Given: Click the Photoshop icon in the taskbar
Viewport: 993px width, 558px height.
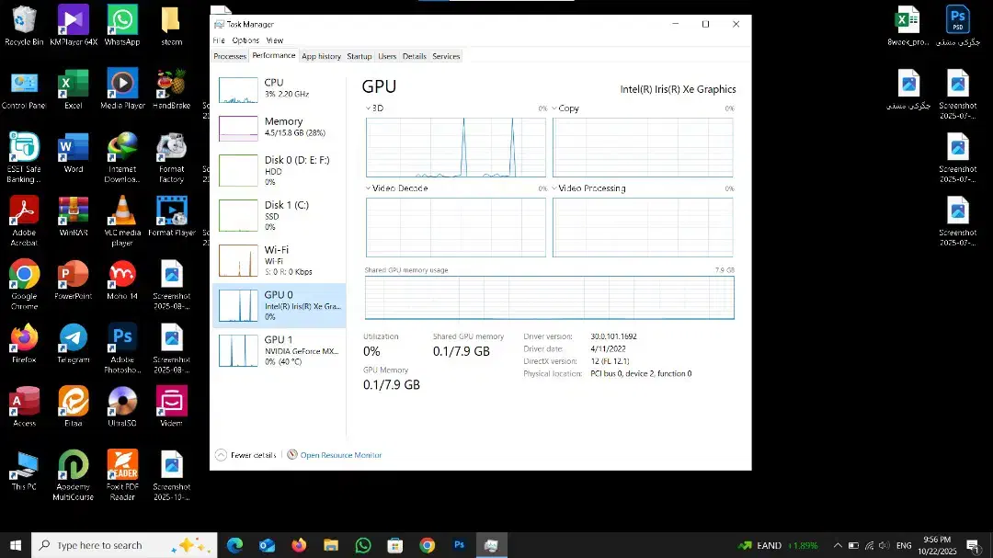Looking at the screenshot, I should (459, 545).
